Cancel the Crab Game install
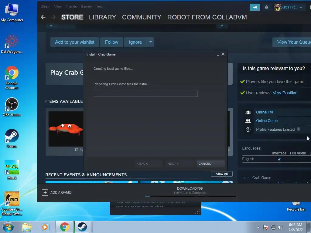The height and width of the screenshot is (233, 311). [x=210, y=164]
